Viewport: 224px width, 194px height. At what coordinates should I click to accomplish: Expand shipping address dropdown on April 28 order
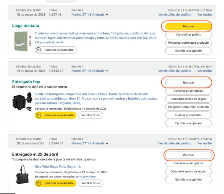(x=107, y=143)
